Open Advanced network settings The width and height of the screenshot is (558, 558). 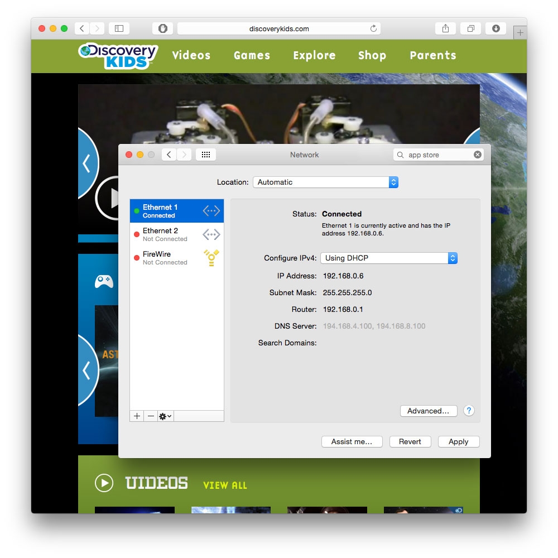pos(429,411)
